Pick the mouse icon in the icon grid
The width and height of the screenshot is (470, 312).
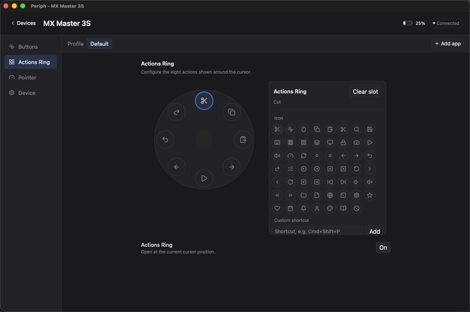[304, 129]
